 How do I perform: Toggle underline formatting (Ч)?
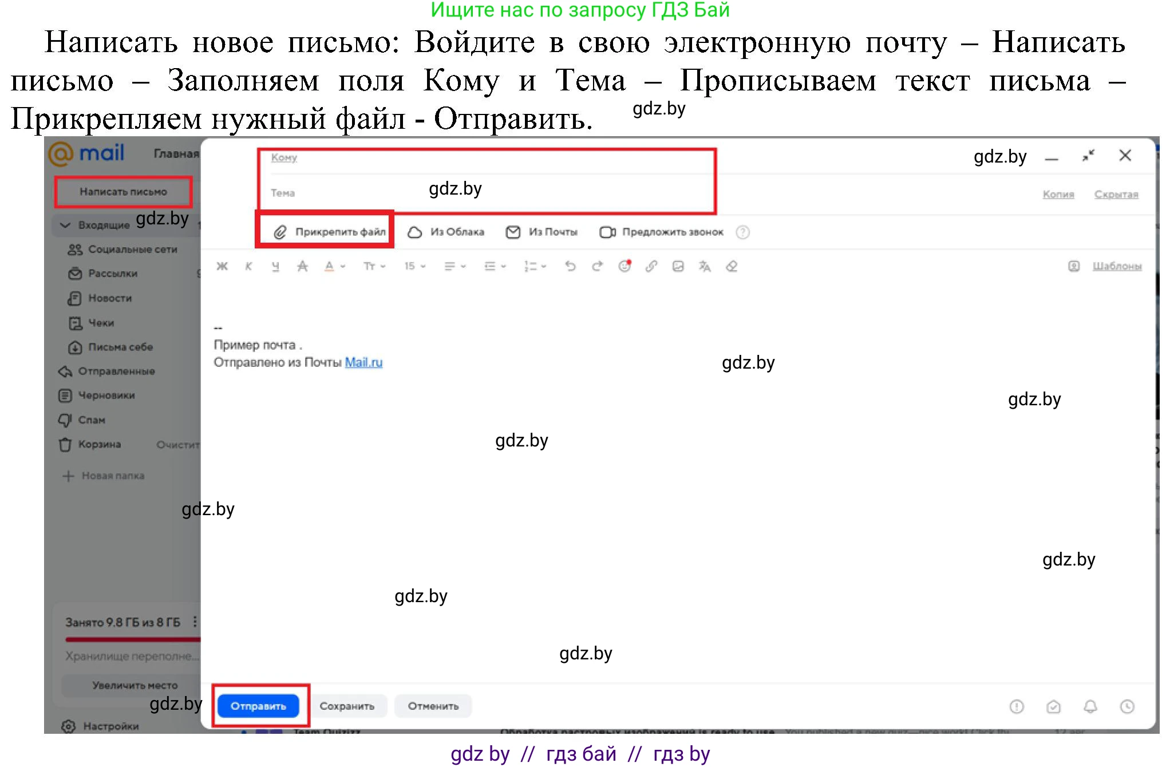click(x=275, y=266)
